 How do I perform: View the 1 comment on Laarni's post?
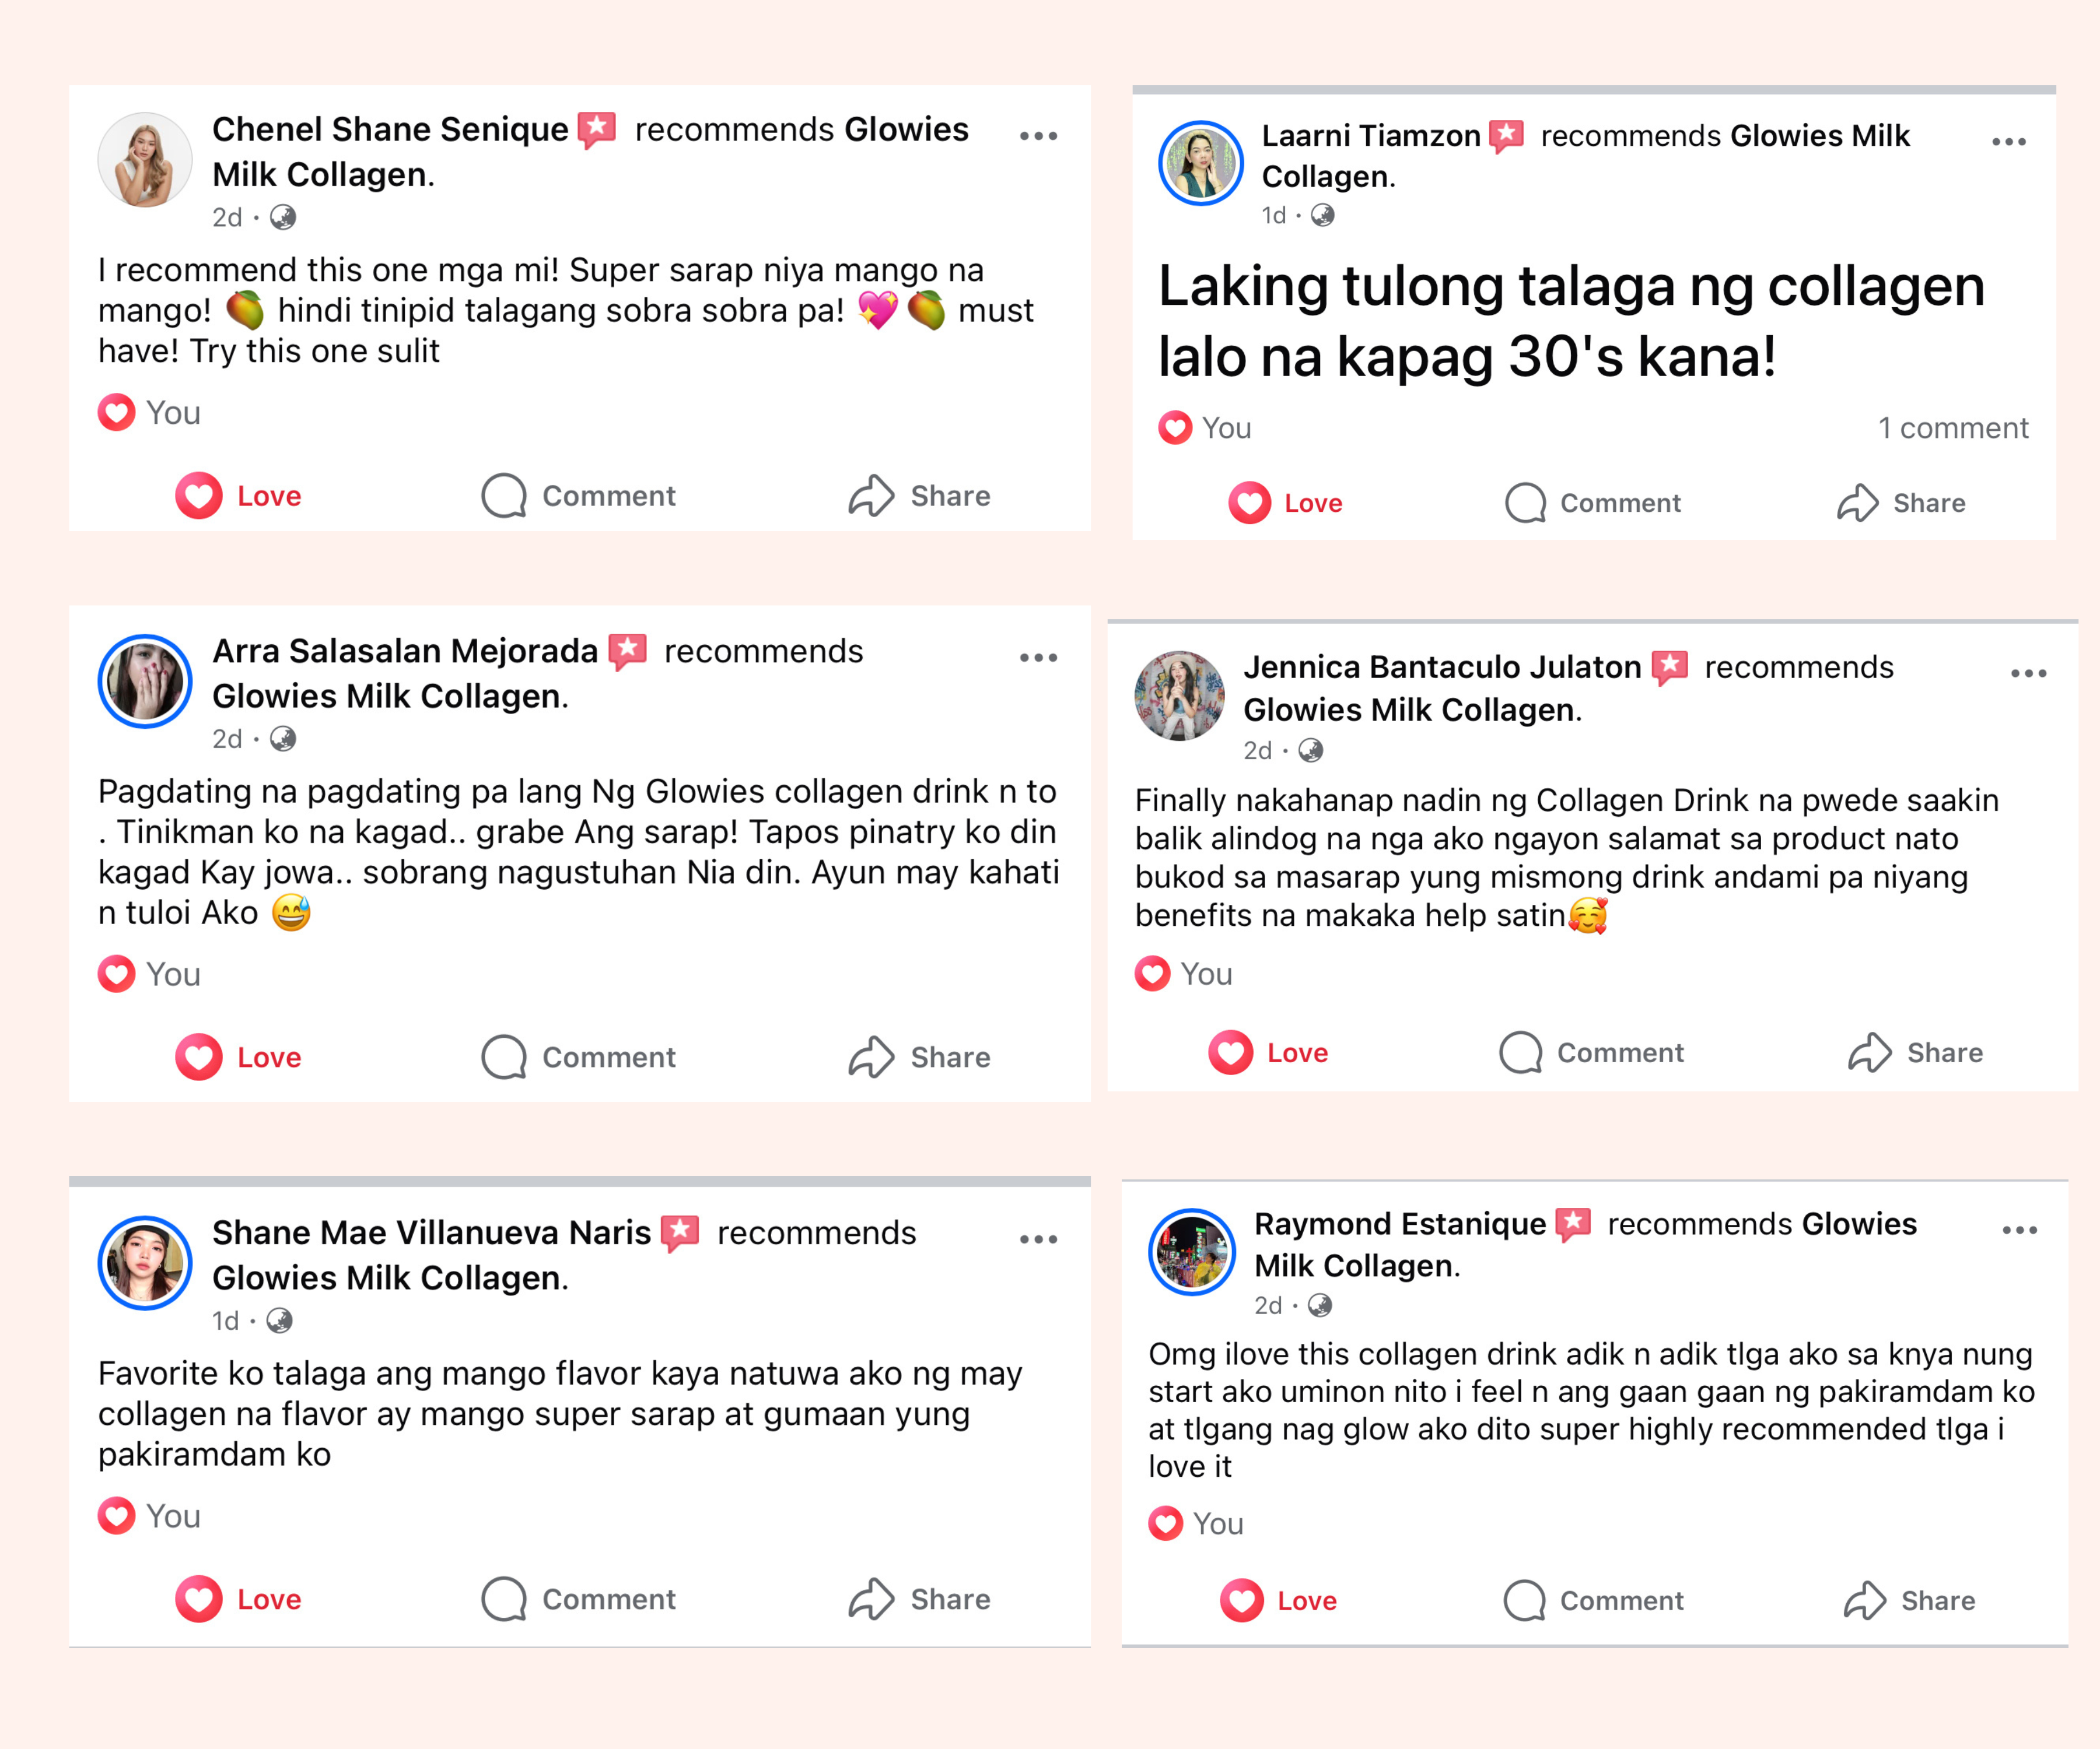click(x=1952, y=428)
